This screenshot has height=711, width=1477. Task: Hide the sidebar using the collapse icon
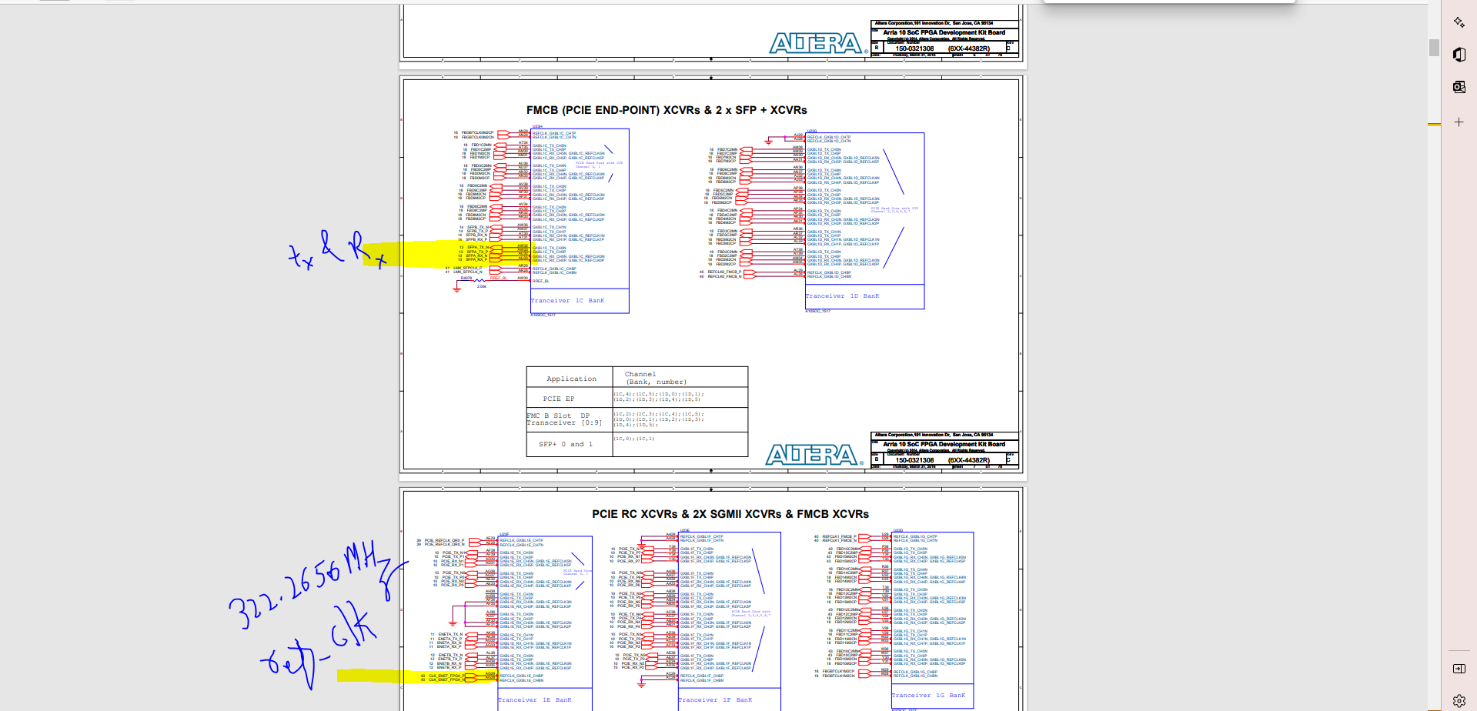[x=1459, y=669]
